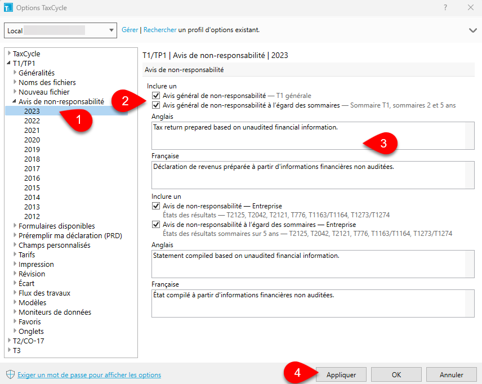Viewport: 482px width, 384px height.
Task: Click the Anglais tax return disclaimer text field
Action: coord(313,136)
